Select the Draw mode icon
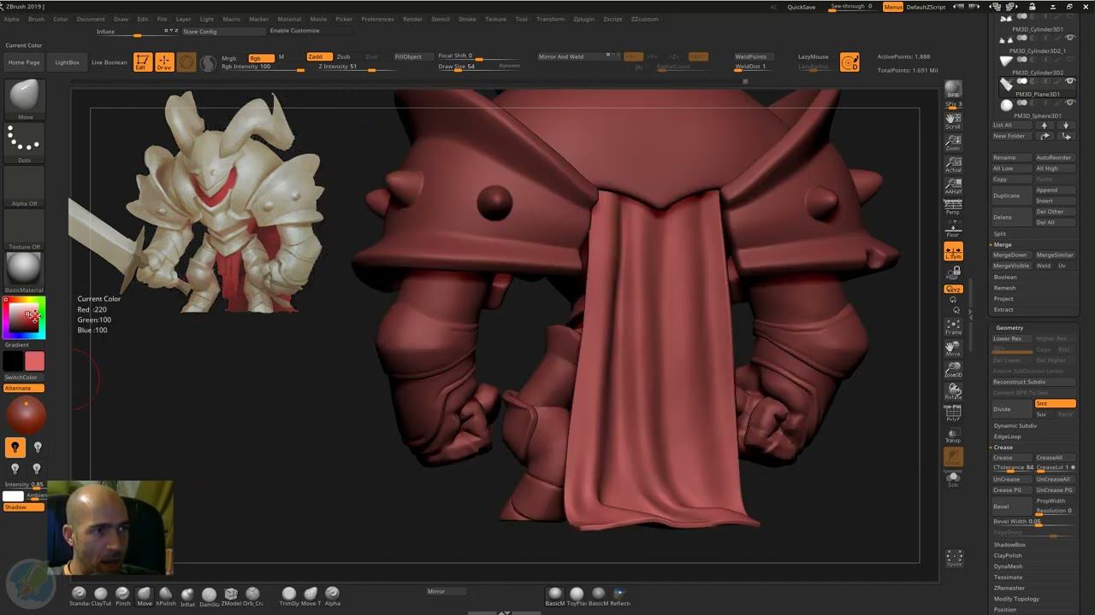The height and width of the screenshot is (615, 1095). pyautogui.click(x=164, y=62)
